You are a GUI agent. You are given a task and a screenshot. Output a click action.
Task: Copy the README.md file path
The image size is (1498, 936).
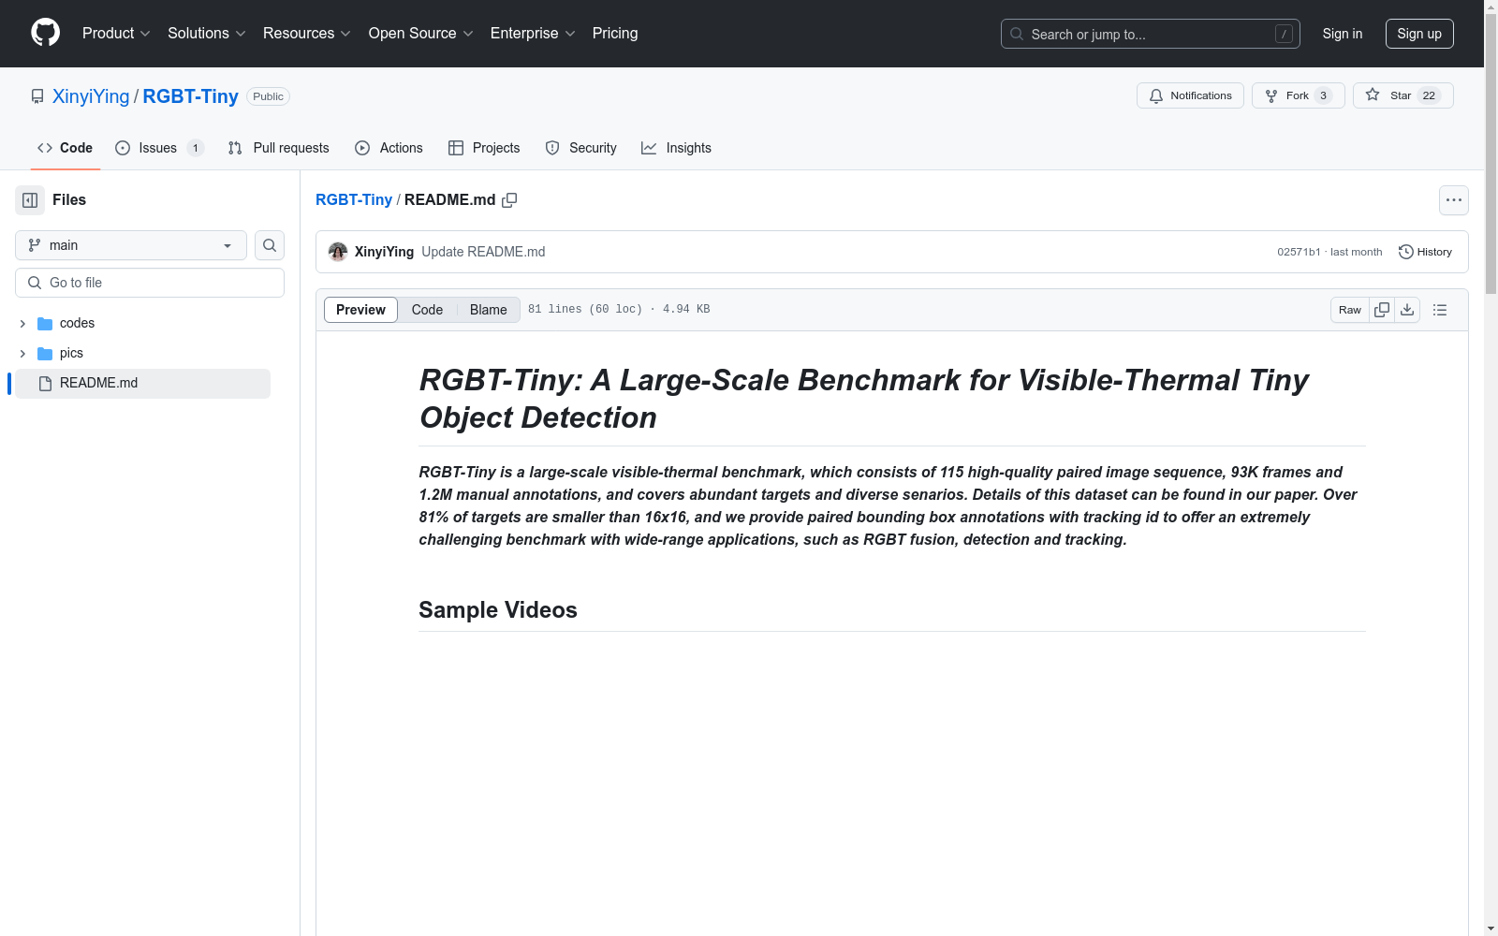509,200
